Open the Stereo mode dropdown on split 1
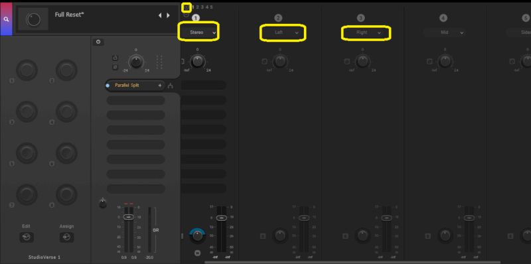This screenshot has width=531, height=264. [198, 33]
